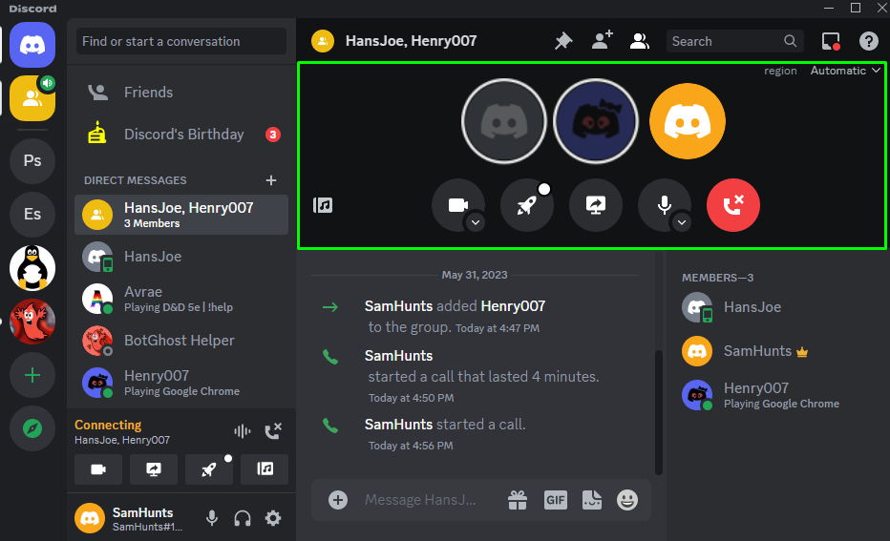The width and height of the screenshot is (890, 541).
Task: Click the group icon next to the title
Action: [323, 41]
